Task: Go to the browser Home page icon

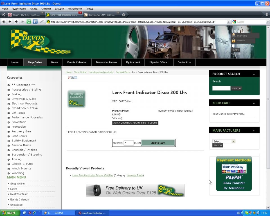Action: tap(35, 22)
